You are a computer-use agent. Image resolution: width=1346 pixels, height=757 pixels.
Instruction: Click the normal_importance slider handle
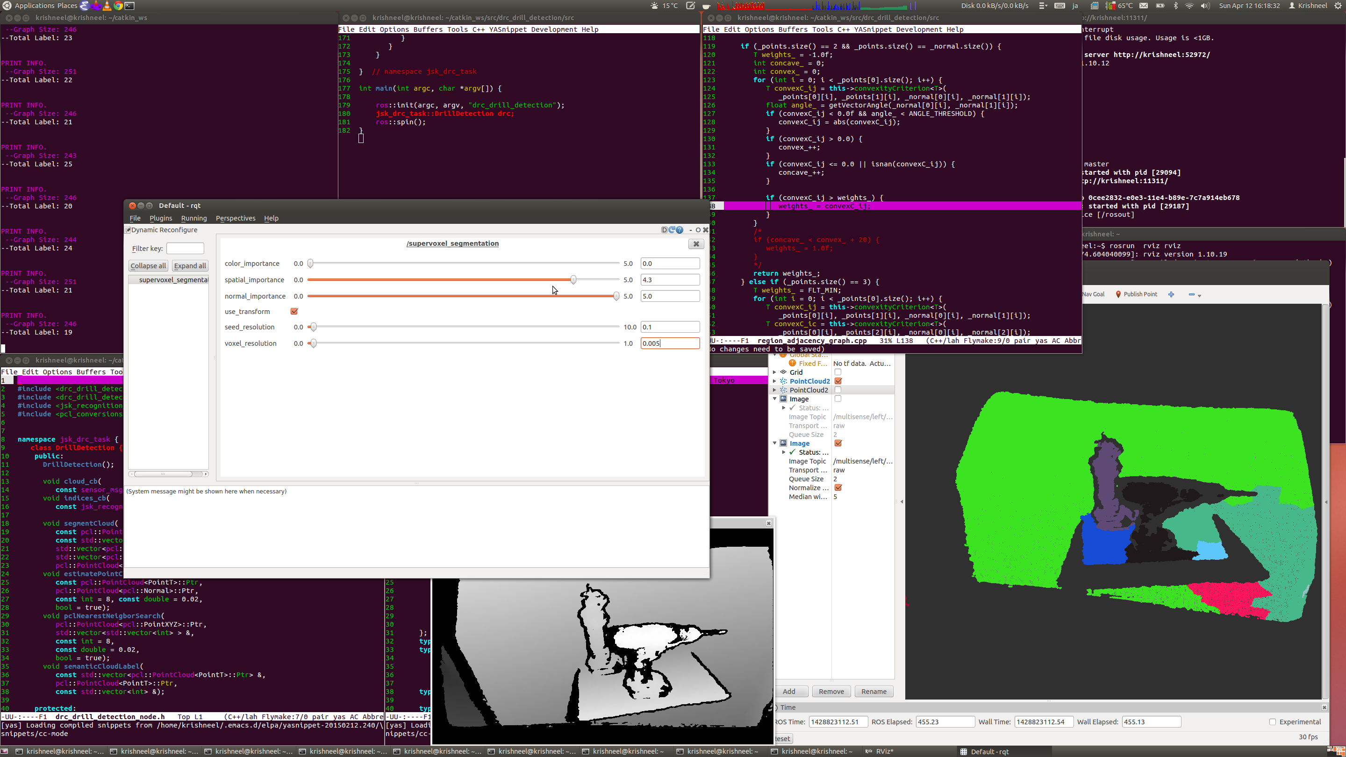[x=616, y=296]
